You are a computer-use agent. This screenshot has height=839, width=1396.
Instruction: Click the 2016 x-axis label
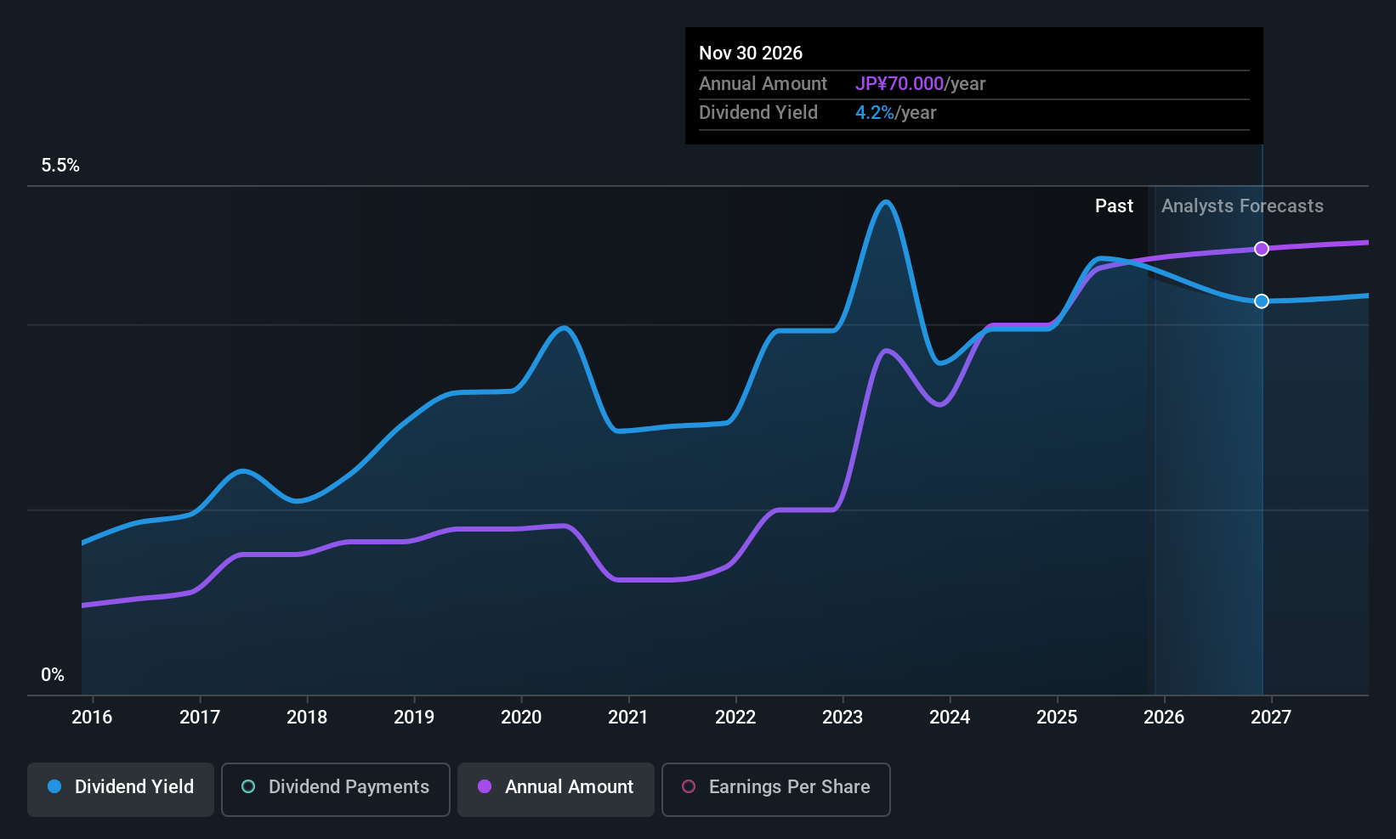[92, 718]
